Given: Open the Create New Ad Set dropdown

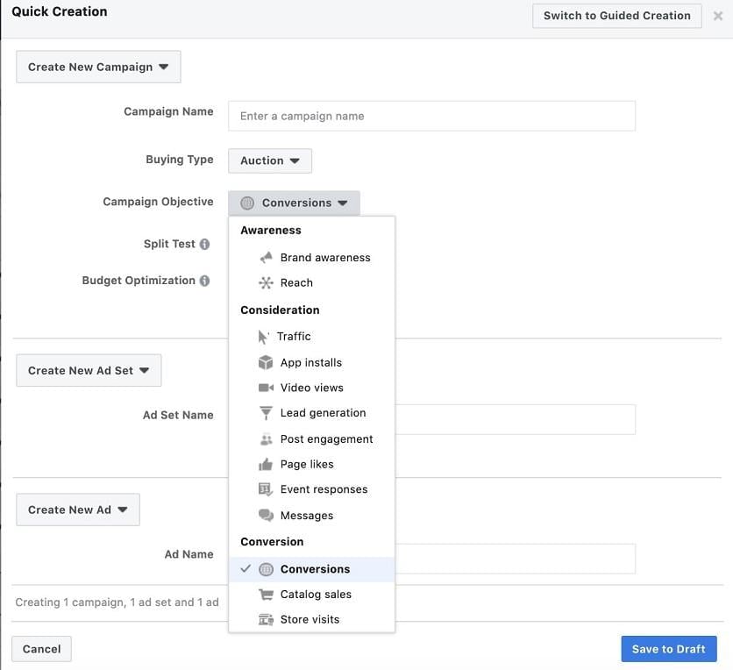Looking at the screenshot, I should (89, 371).
